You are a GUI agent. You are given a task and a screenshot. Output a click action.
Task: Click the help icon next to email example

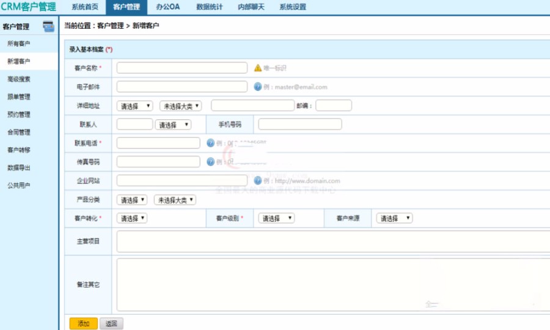(258, 87)
